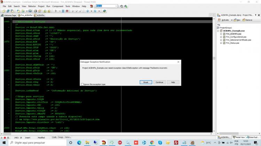Click the first New Items toolbar icon
This screenshot has height=146, width=261.
[x=4, y=11]
